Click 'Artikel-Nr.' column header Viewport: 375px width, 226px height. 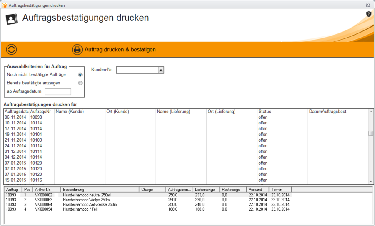47,190
